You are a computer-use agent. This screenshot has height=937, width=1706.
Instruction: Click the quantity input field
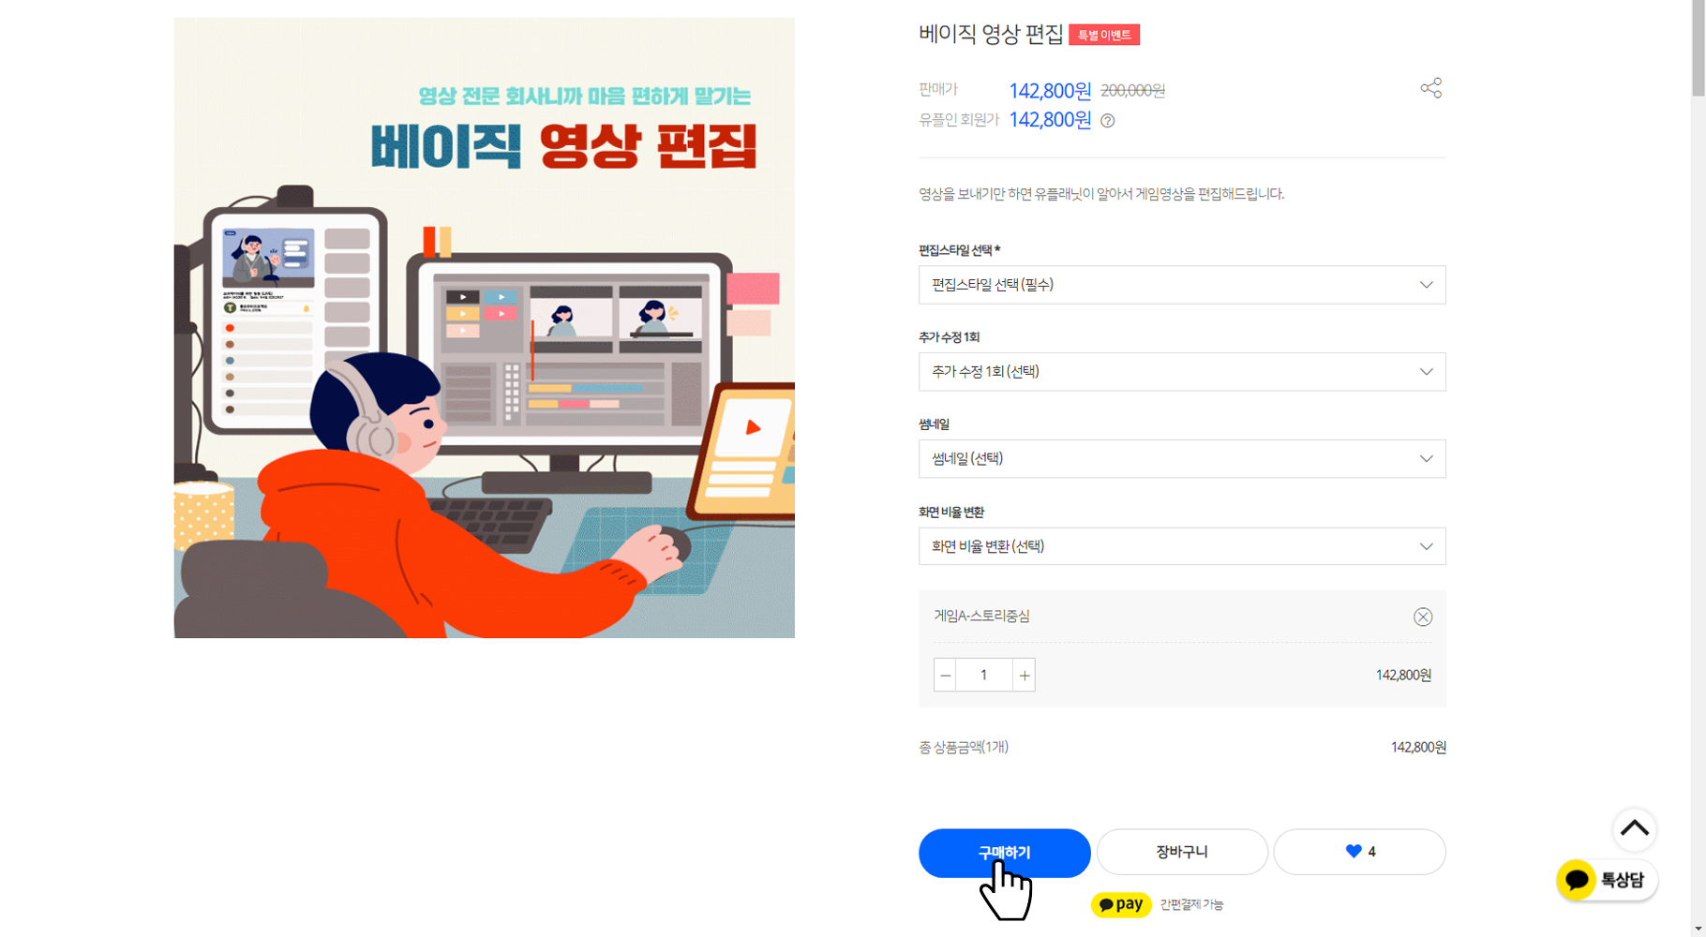coord(984,675)
